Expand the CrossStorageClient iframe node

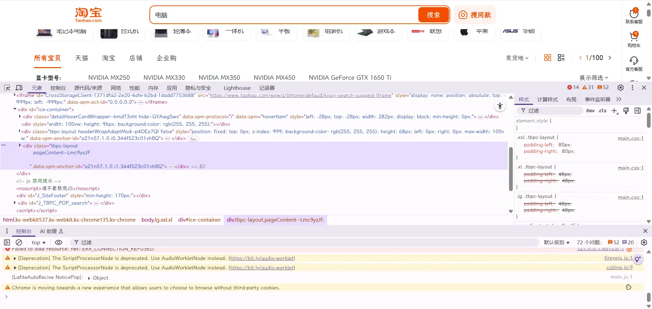15,95
